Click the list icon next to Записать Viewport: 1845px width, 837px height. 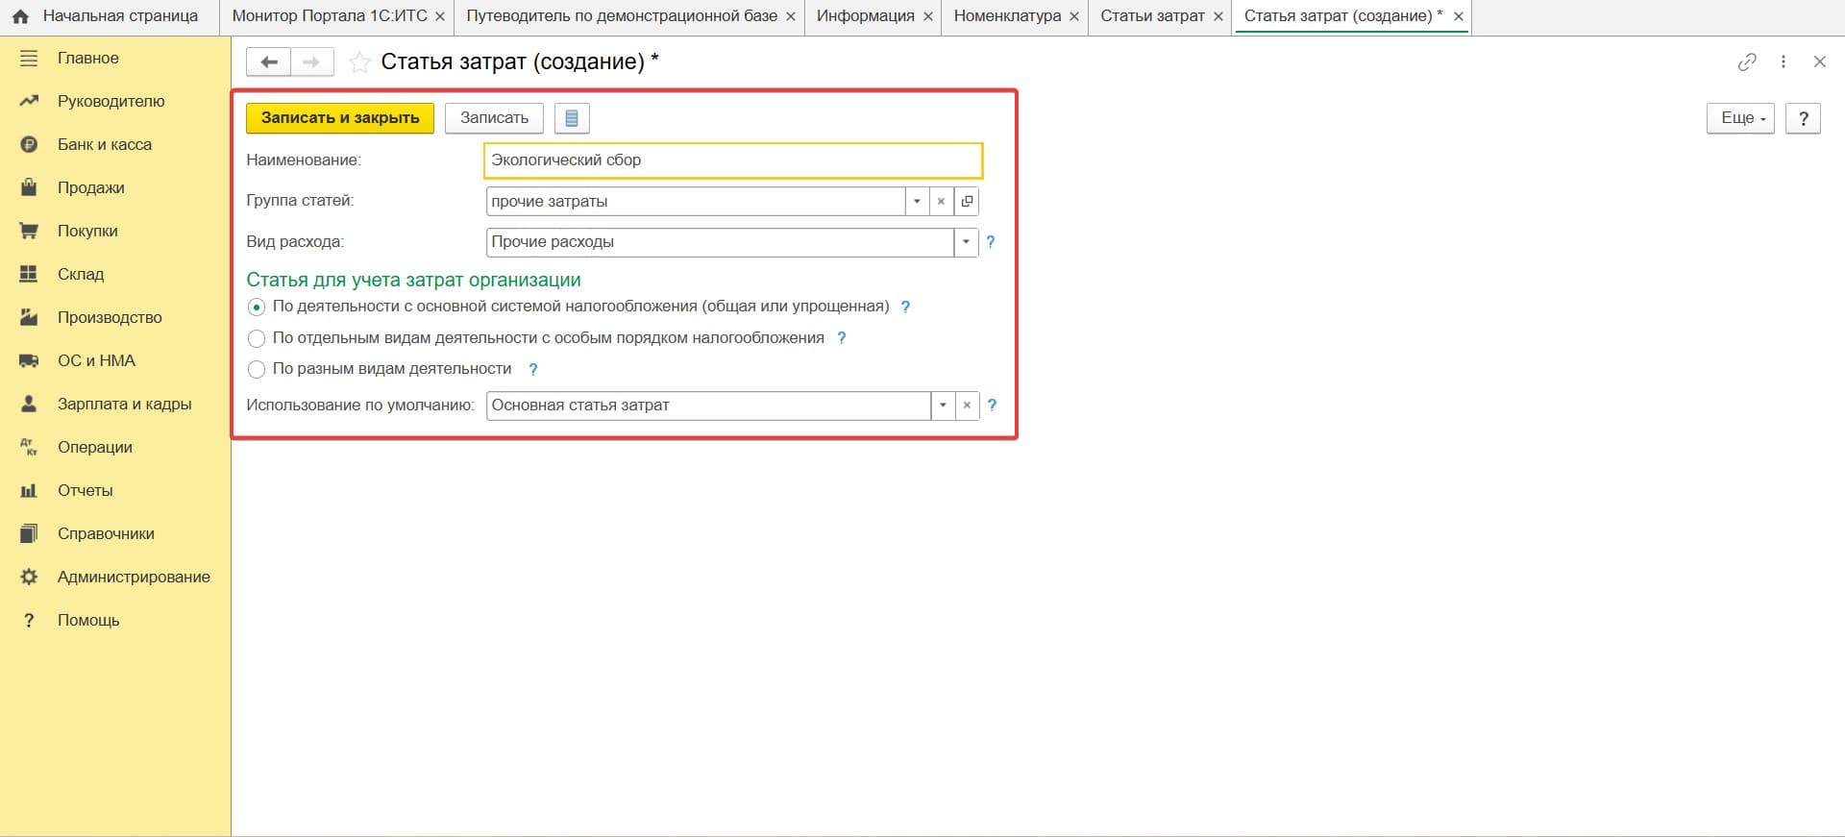[572, 118]
